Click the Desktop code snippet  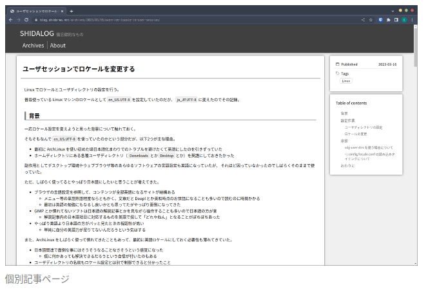(x=166, y=156)
